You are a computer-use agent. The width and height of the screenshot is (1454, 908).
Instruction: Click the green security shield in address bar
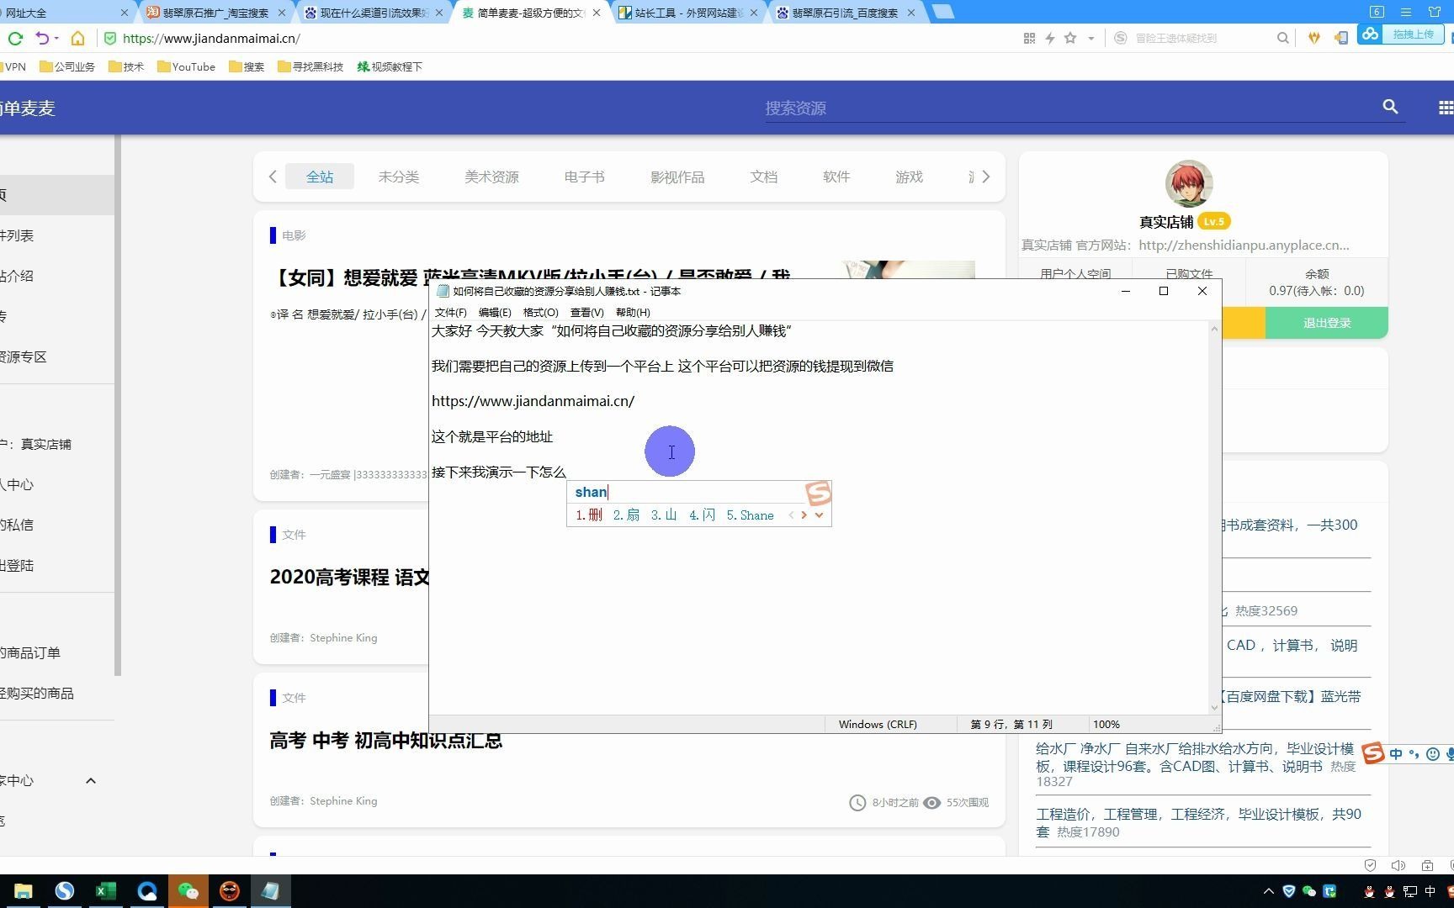click(110, 38)
